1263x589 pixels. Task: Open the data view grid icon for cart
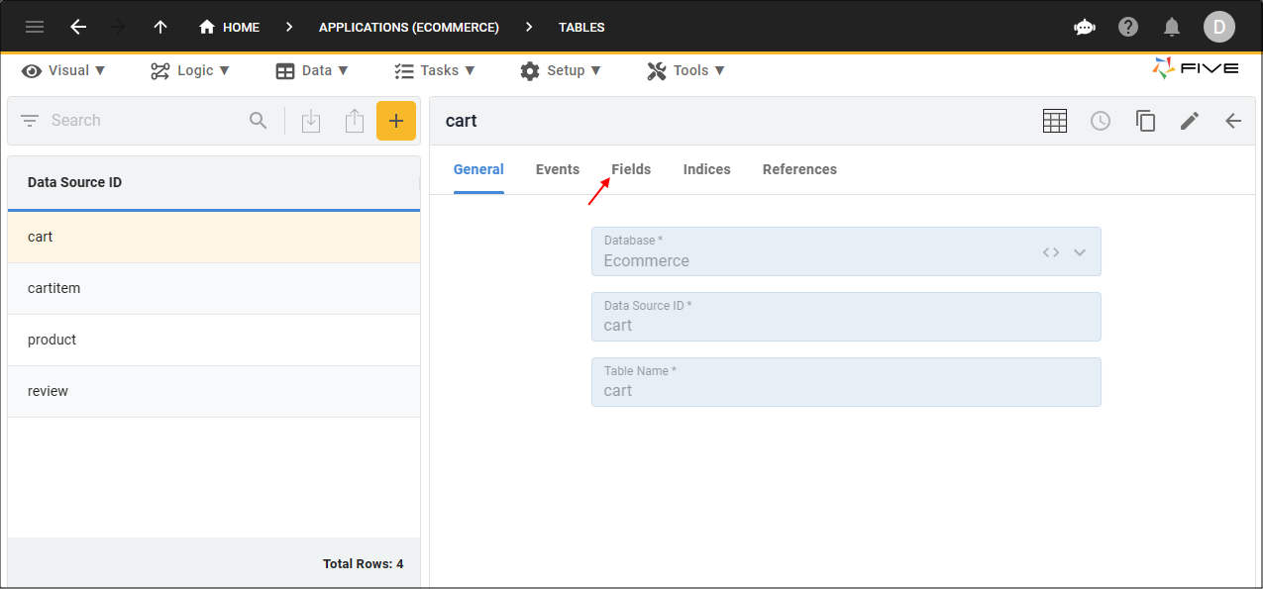coord(1055,121)
